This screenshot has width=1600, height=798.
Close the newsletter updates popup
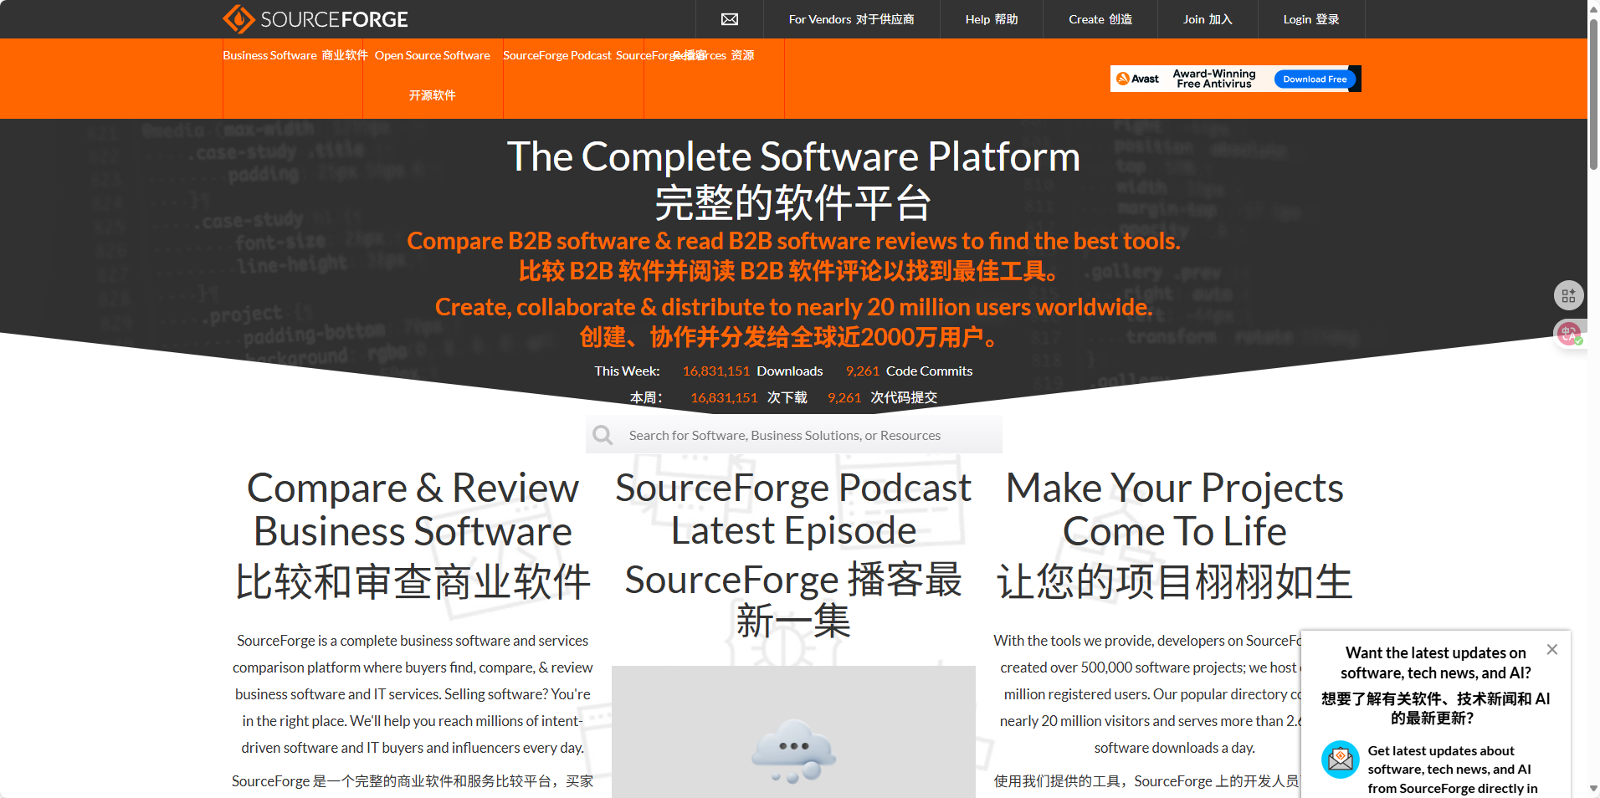(x=1551, y=650)
